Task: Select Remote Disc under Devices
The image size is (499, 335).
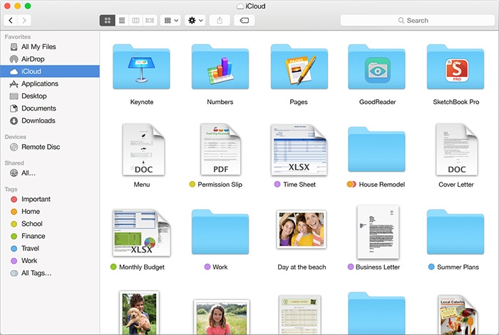Action: [50, 147]
